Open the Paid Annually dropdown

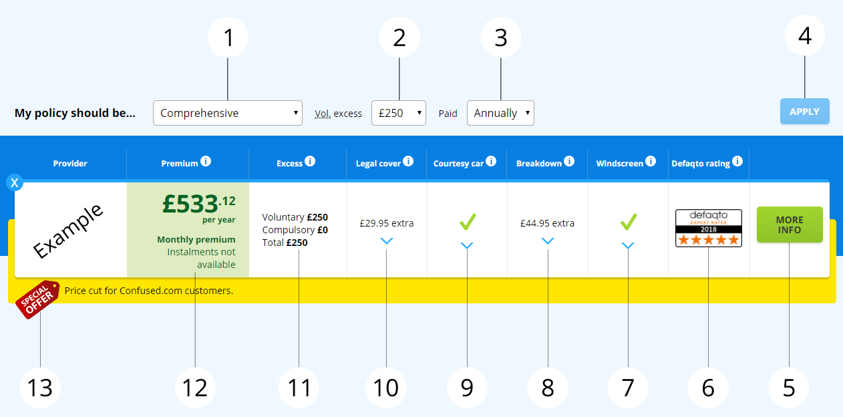(x=500, y=113)
